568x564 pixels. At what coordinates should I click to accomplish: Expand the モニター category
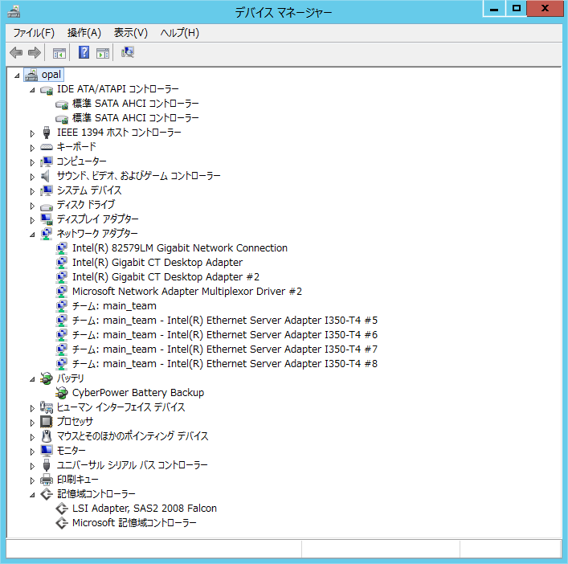(32, 452)
